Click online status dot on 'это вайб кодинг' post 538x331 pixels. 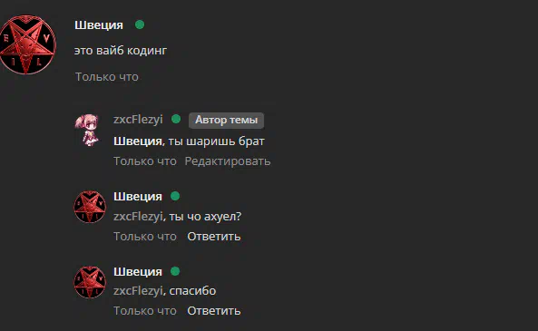click(x=140, y=24)
